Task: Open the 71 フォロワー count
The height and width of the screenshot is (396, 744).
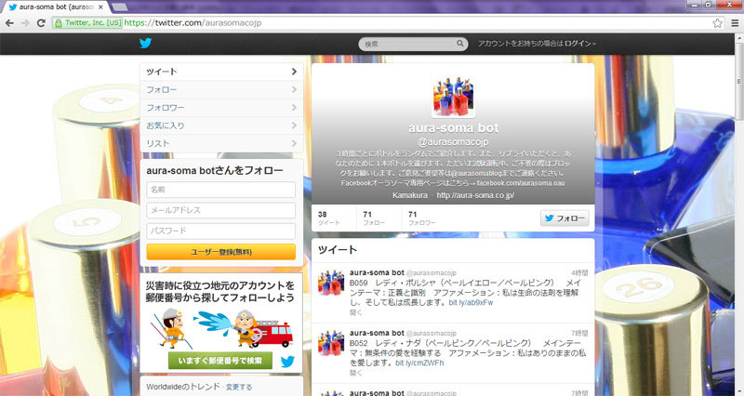Action: tap(421, 218)
